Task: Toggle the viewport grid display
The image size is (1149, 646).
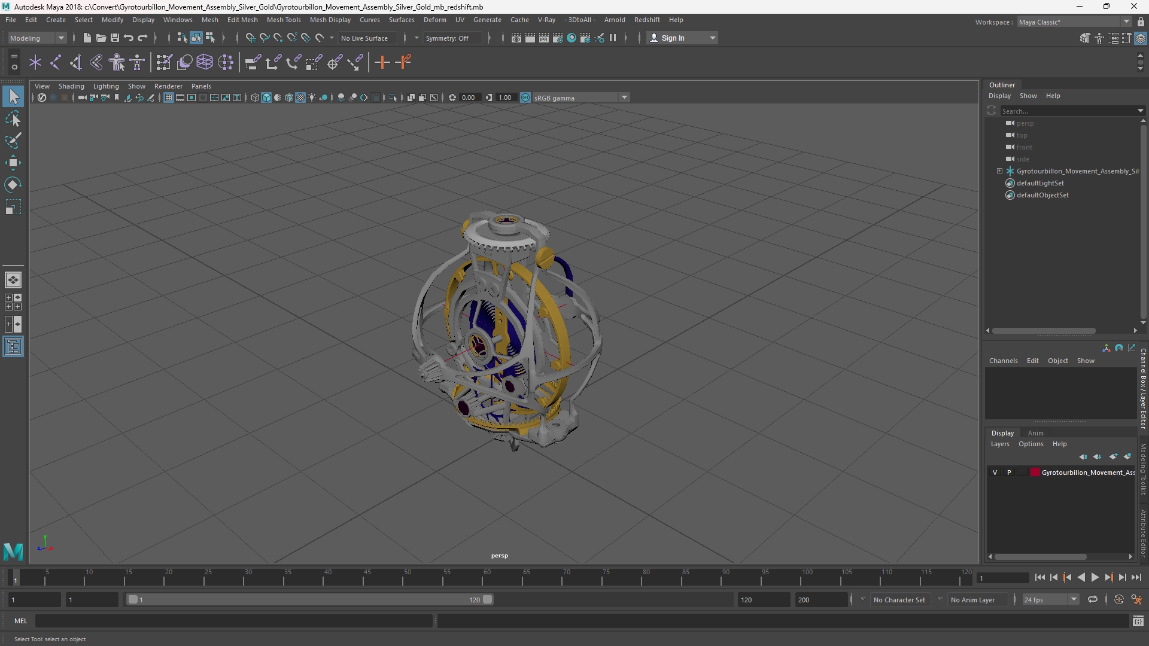Action: click(x=169, y=97)
